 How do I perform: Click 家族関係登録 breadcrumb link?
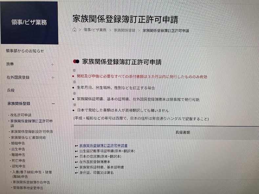[124, 30]
